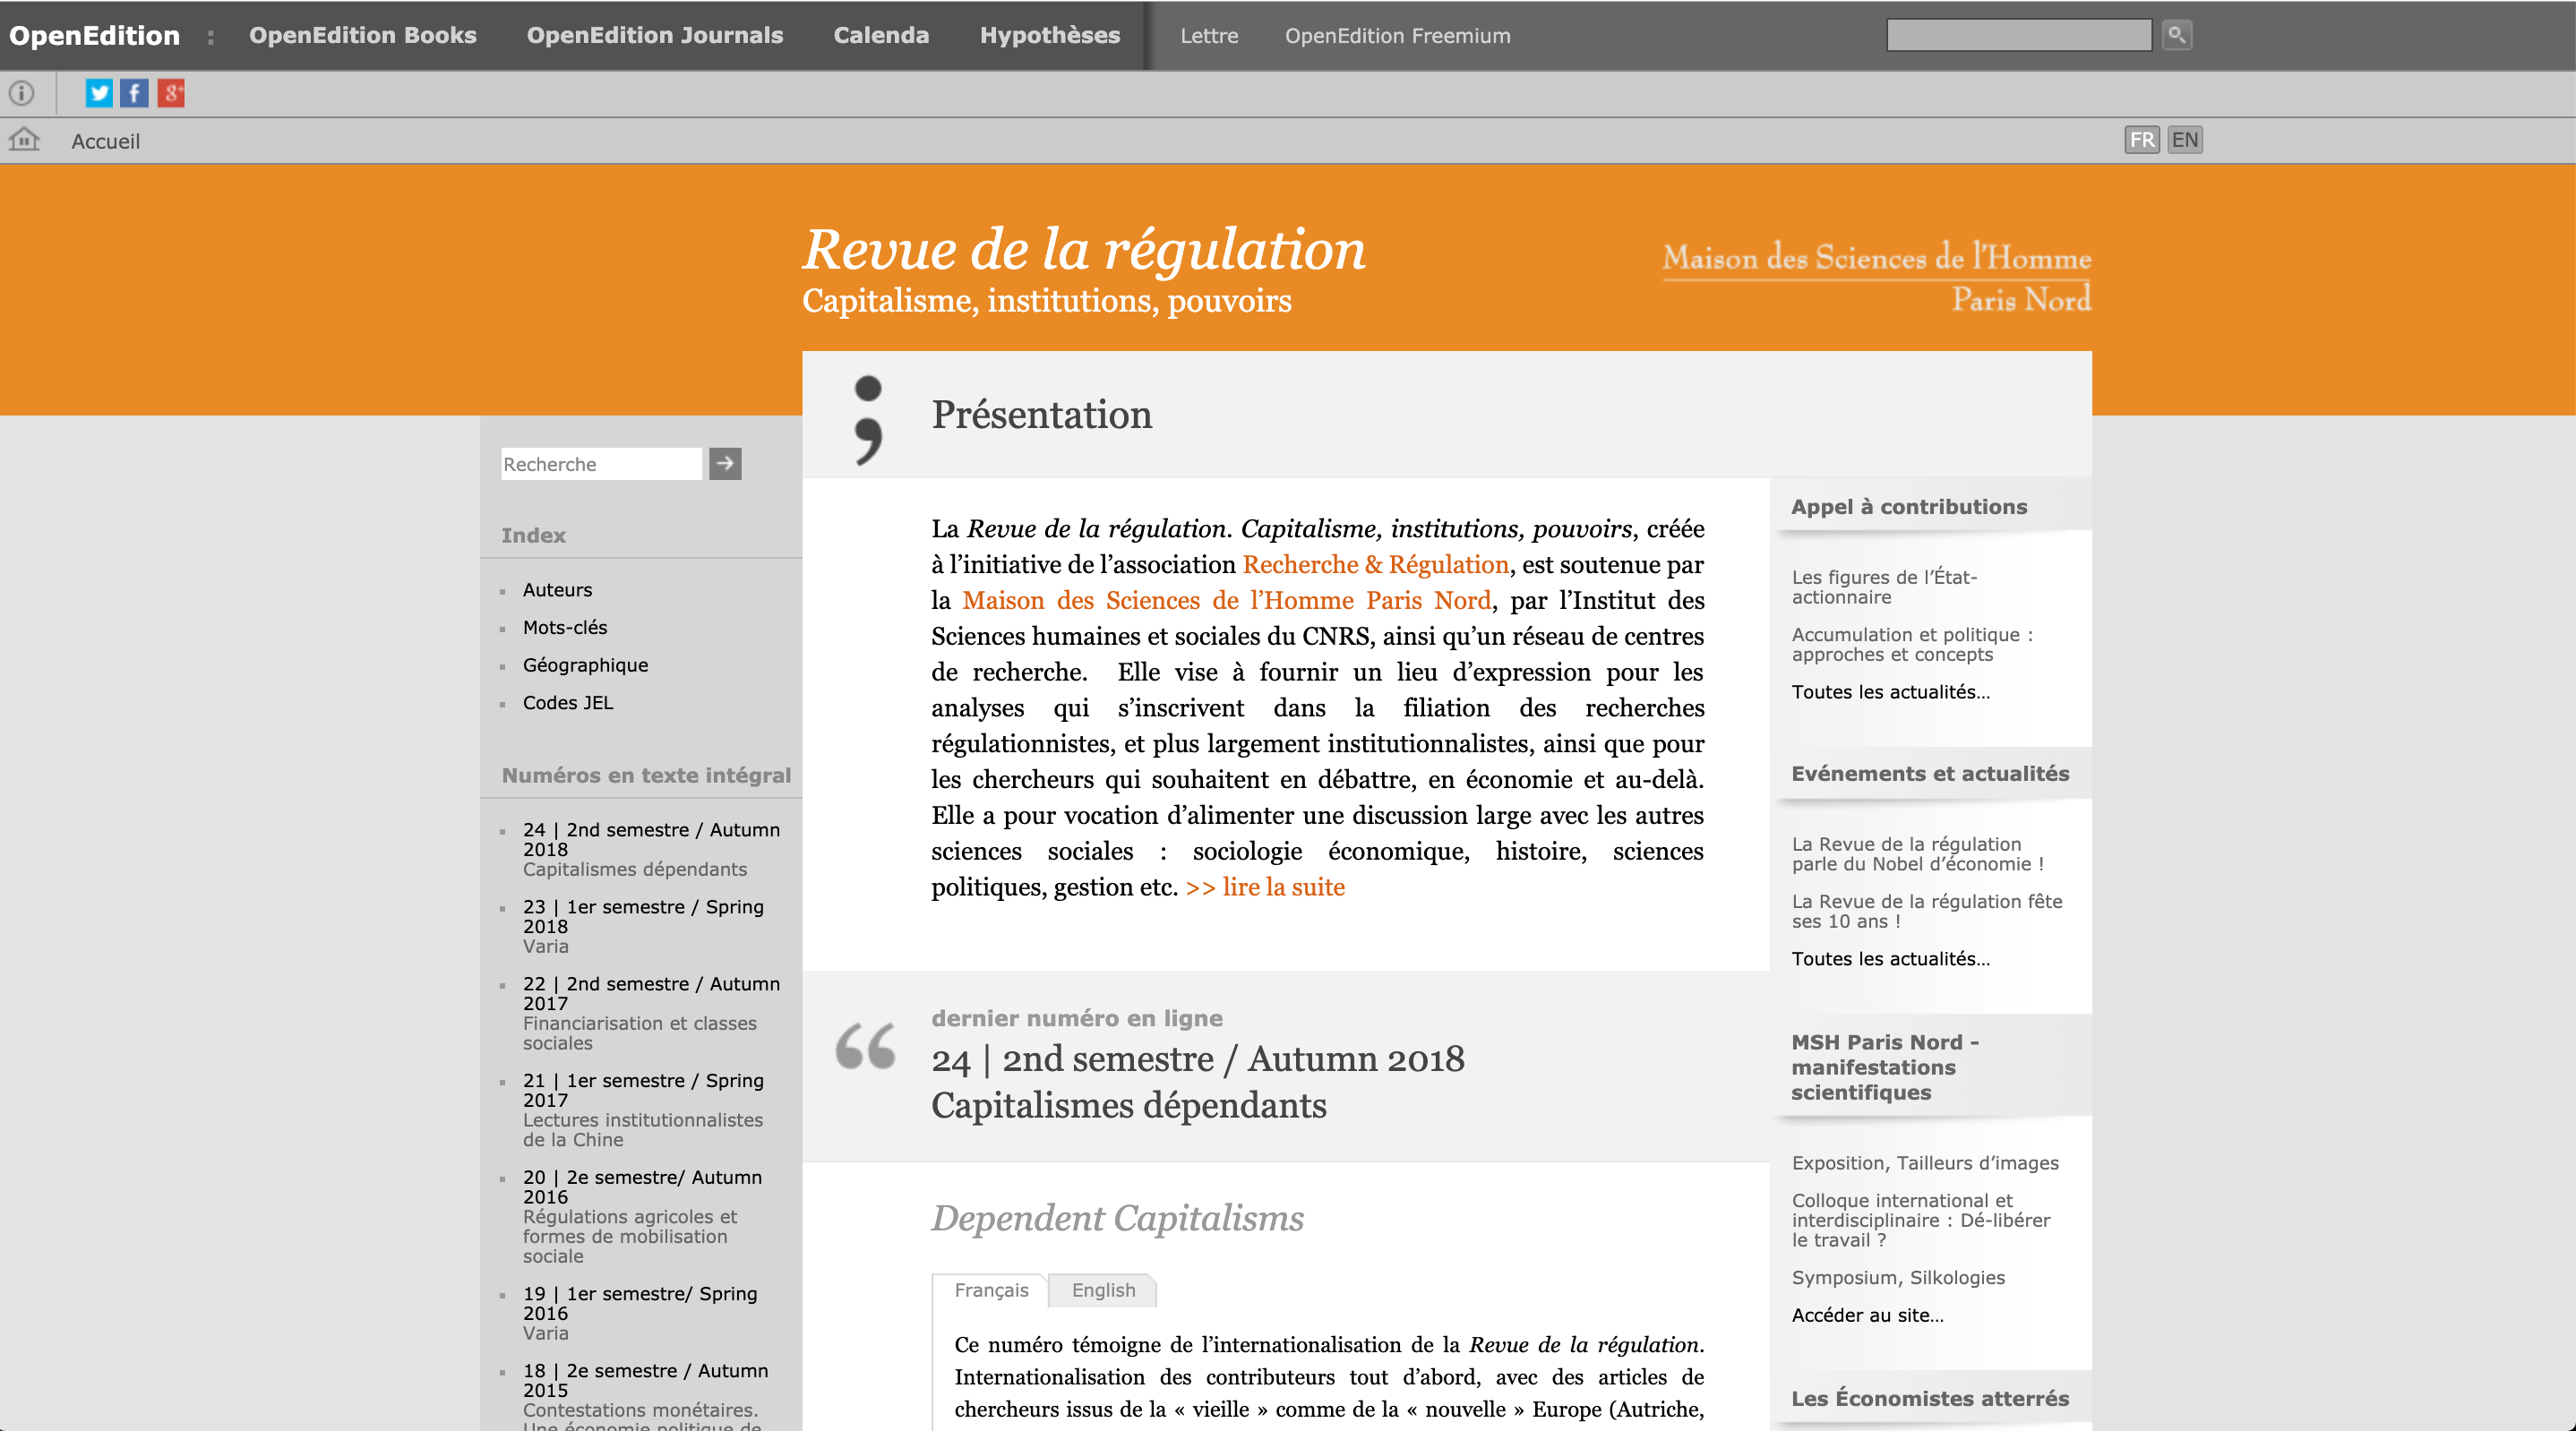Open OpenEdition Books in the top bar
Screen dimensions: 2576x1431
coord(363,35)
